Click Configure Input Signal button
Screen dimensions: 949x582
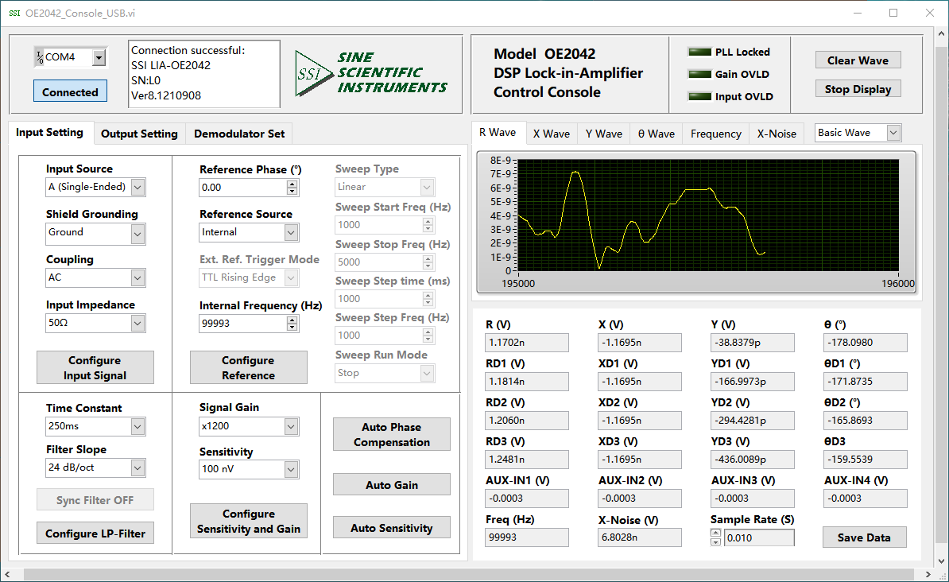95,367
